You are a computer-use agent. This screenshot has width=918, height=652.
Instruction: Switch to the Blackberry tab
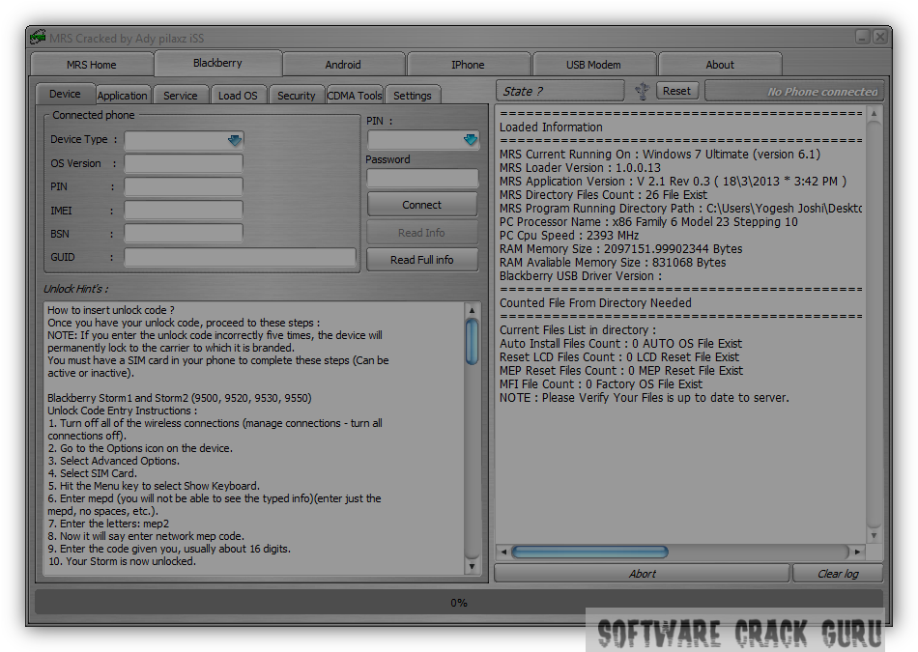tap(217, 63)
